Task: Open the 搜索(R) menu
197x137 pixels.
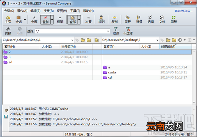Action: 48,11
